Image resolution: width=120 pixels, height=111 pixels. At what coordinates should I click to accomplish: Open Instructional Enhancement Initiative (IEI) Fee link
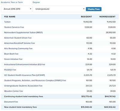25,64
